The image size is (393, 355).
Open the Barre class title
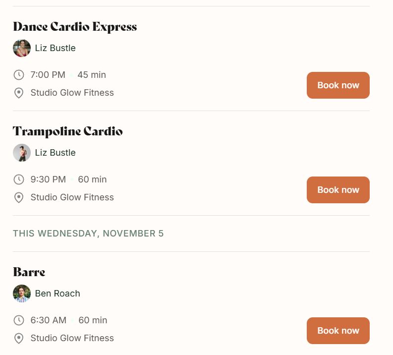click(x=29, y=272)
